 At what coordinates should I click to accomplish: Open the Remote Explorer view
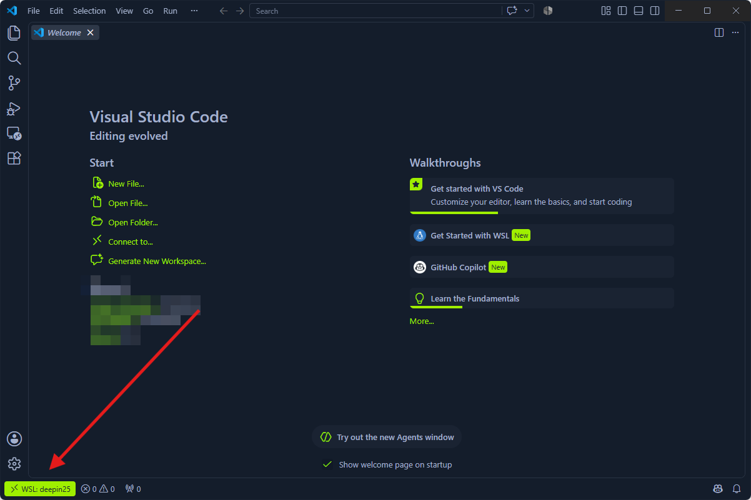(14, 134)
